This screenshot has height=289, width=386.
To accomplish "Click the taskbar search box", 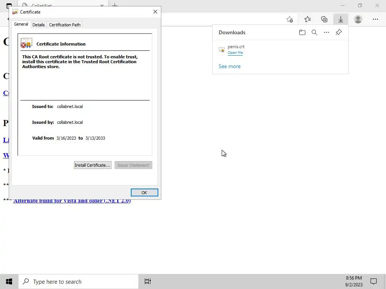I will (78, 281).
